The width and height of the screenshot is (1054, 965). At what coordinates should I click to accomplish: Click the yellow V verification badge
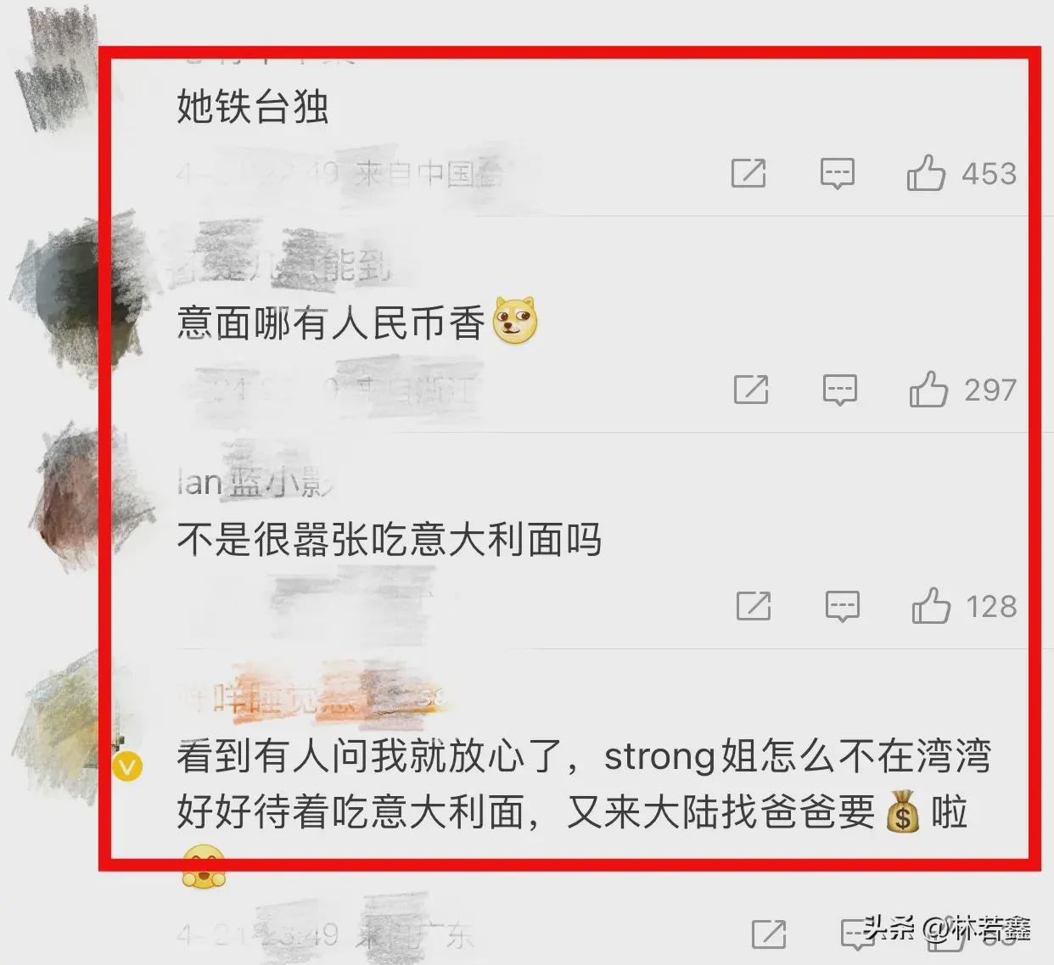point(127,768)
